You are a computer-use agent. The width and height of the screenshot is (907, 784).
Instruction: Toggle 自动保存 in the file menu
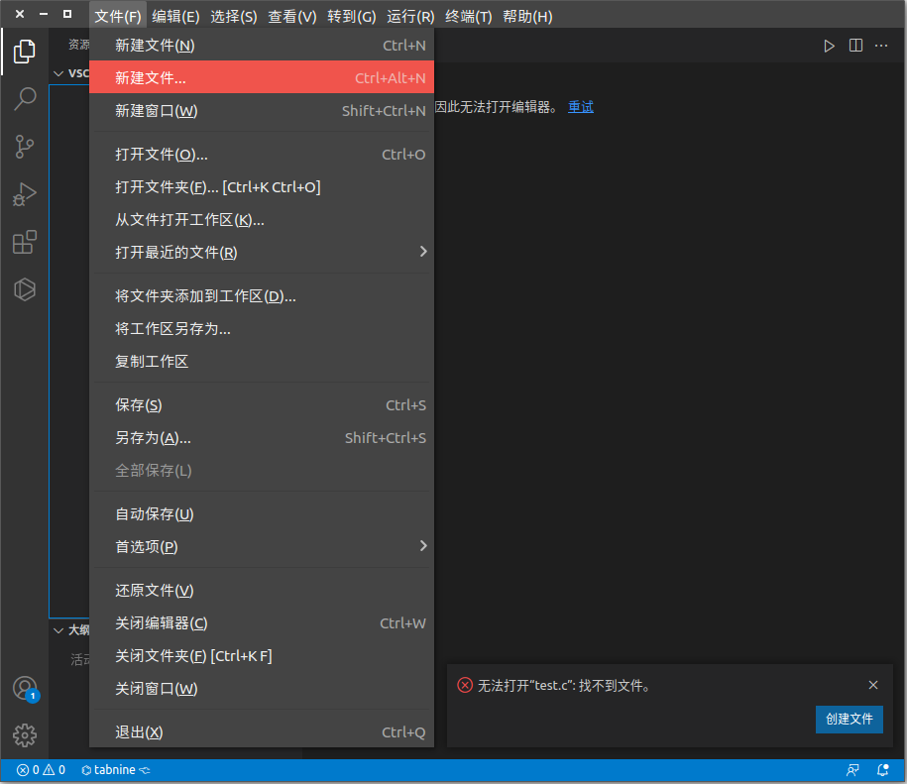154,513
